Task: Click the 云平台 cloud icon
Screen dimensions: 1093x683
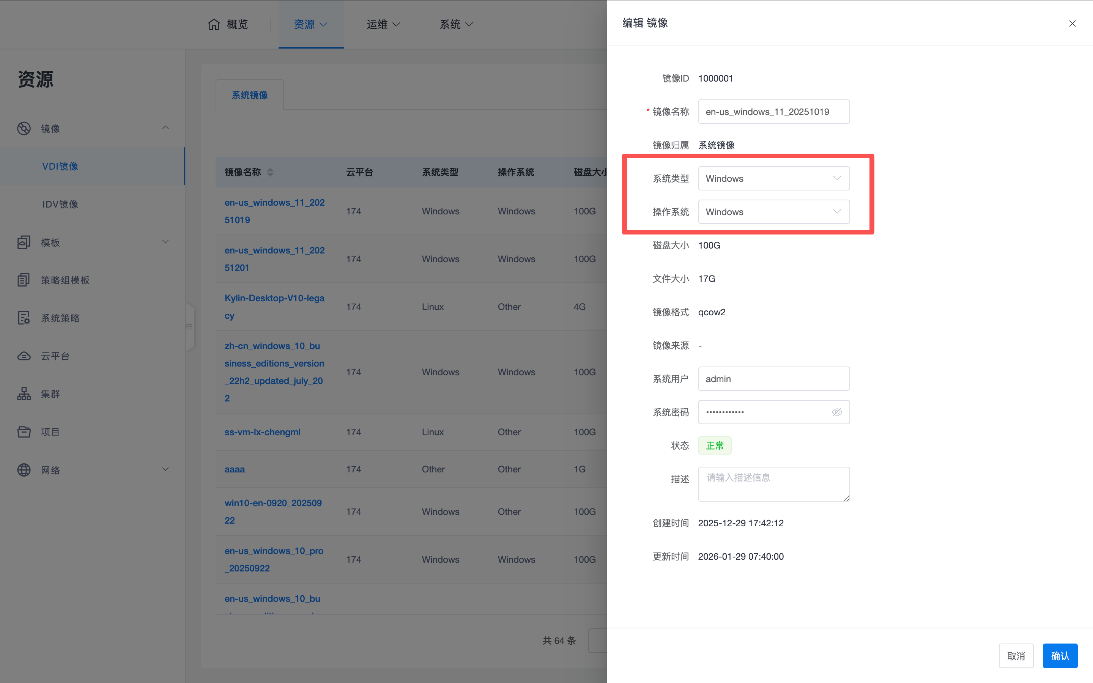Action: point(24,356)
